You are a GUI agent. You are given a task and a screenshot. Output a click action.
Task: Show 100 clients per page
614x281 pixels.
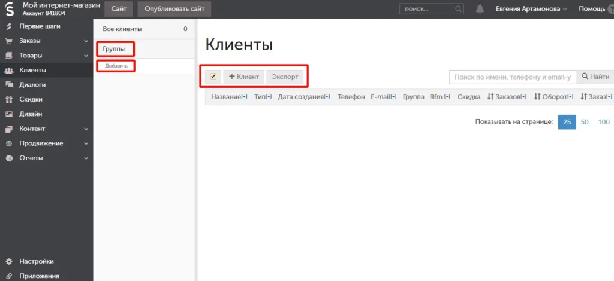click(604, 122)
